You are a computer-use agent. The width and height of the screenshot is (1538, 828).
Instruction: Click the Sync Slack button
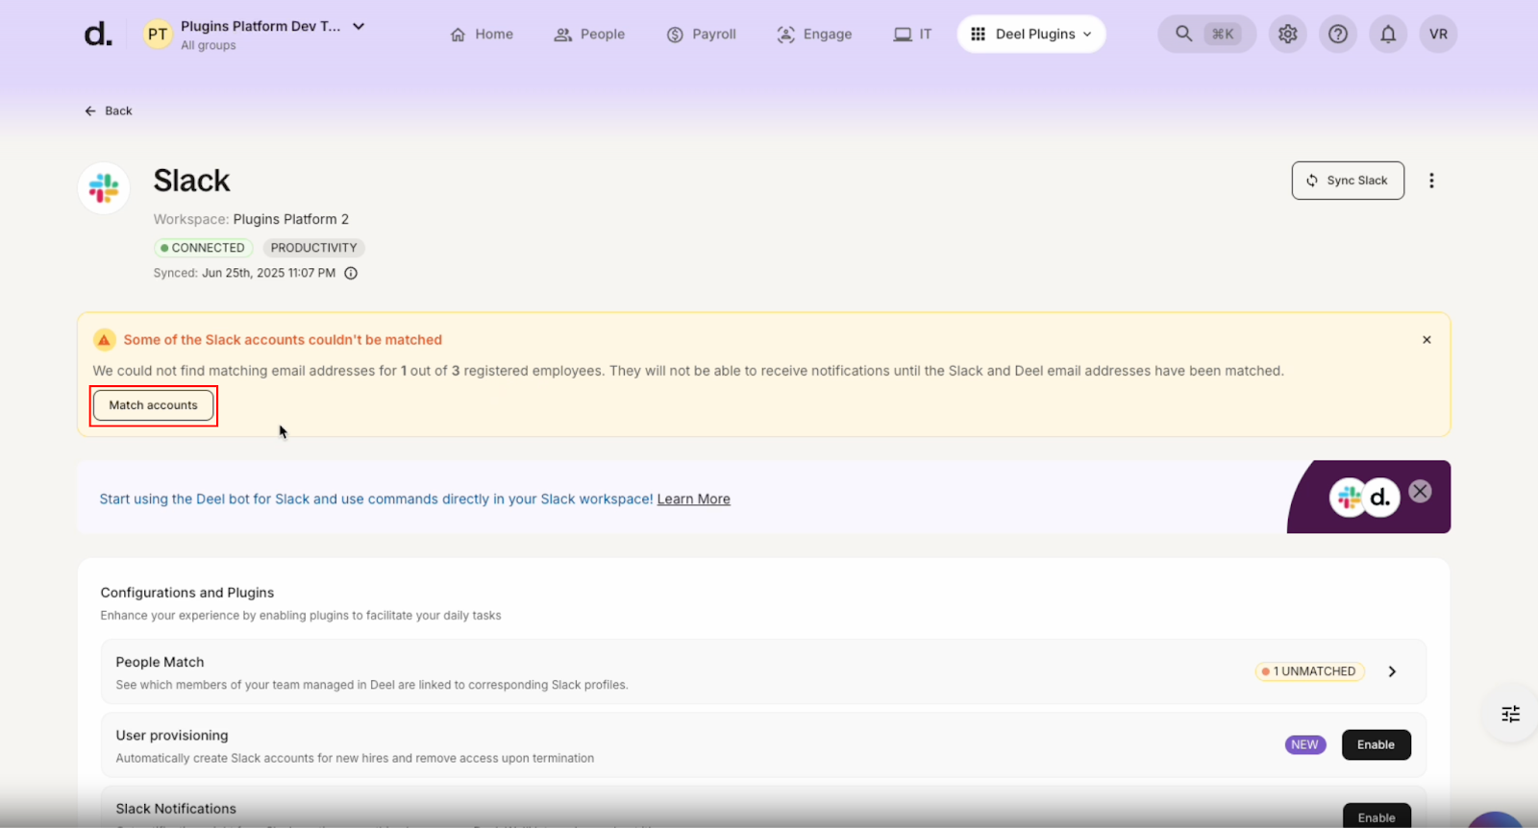[x=1348, y=181]
